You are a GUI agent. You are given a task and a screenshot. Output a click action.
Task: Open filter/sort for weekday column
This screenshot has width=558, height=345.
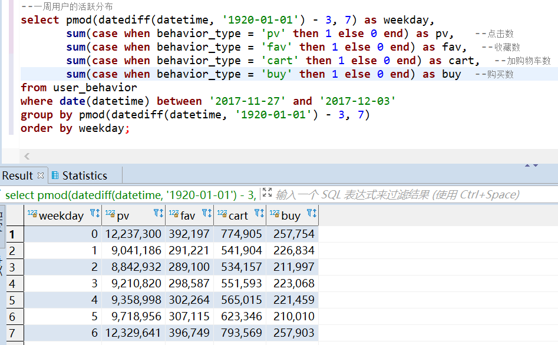[x=95, y=213]
